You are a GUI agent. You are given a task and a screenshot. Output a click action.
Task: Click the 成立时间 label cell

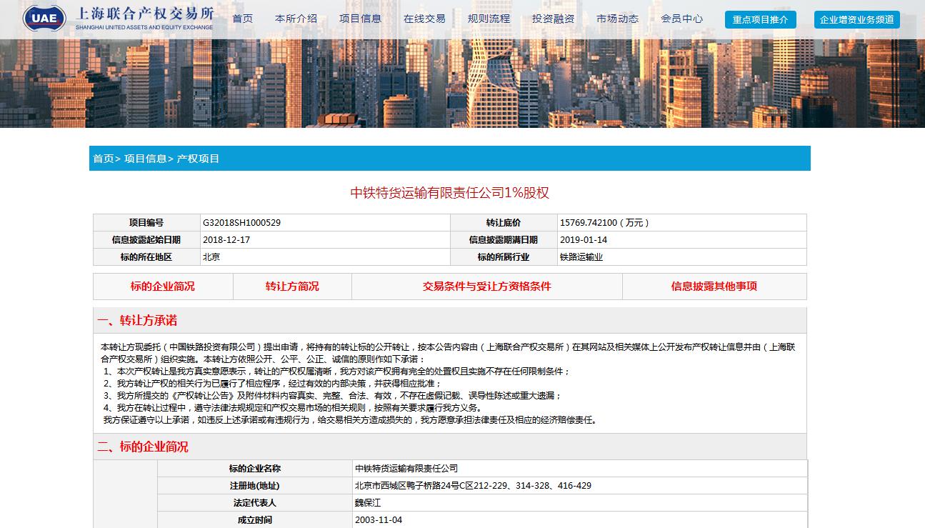click(x=255, y=520)
